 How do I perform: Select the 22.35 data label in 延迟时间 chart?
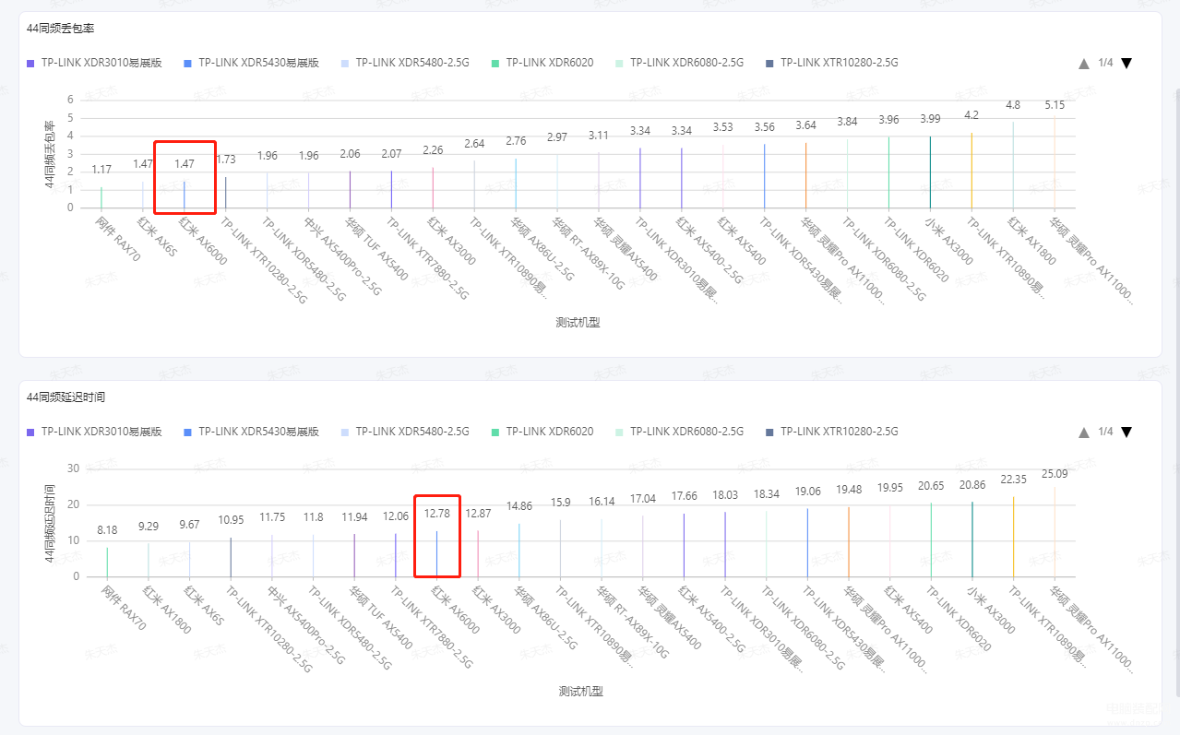(x=1014, y=480)
